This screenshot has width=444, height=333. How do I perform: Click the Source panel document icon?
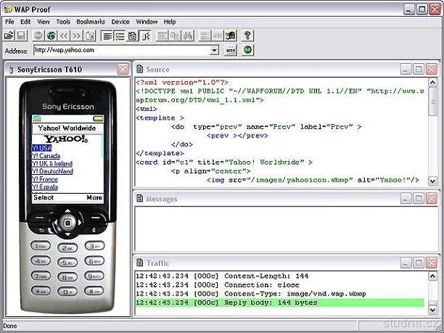(x=139, y=69)
